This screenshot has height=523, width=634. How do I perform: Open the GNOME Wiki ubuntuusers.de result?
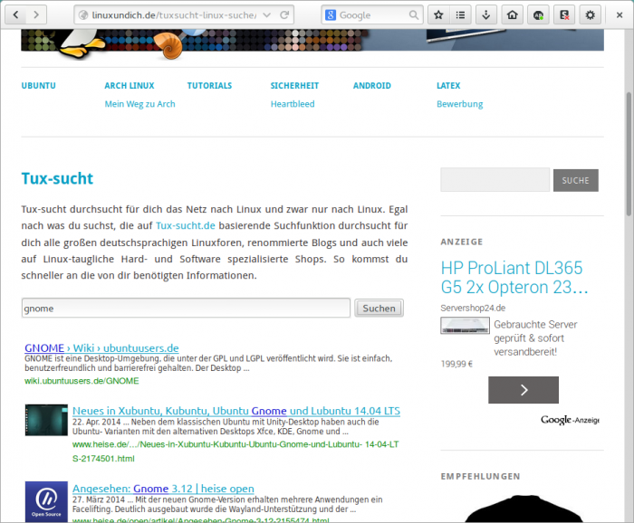(x=101, y=347)
